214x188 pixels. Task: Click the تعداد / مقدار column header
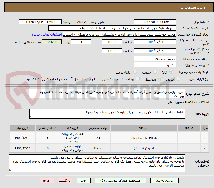pyautogui.click(x=48, y=128)
